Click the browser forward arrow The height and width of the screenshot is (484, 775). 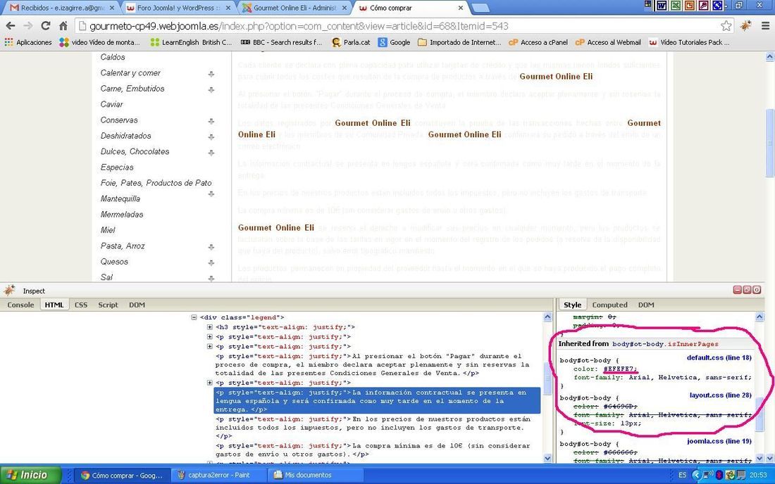pyautogui.click(x=28, y=25)
